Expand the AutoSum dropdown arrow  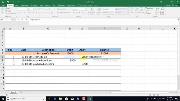click(154, 8)
